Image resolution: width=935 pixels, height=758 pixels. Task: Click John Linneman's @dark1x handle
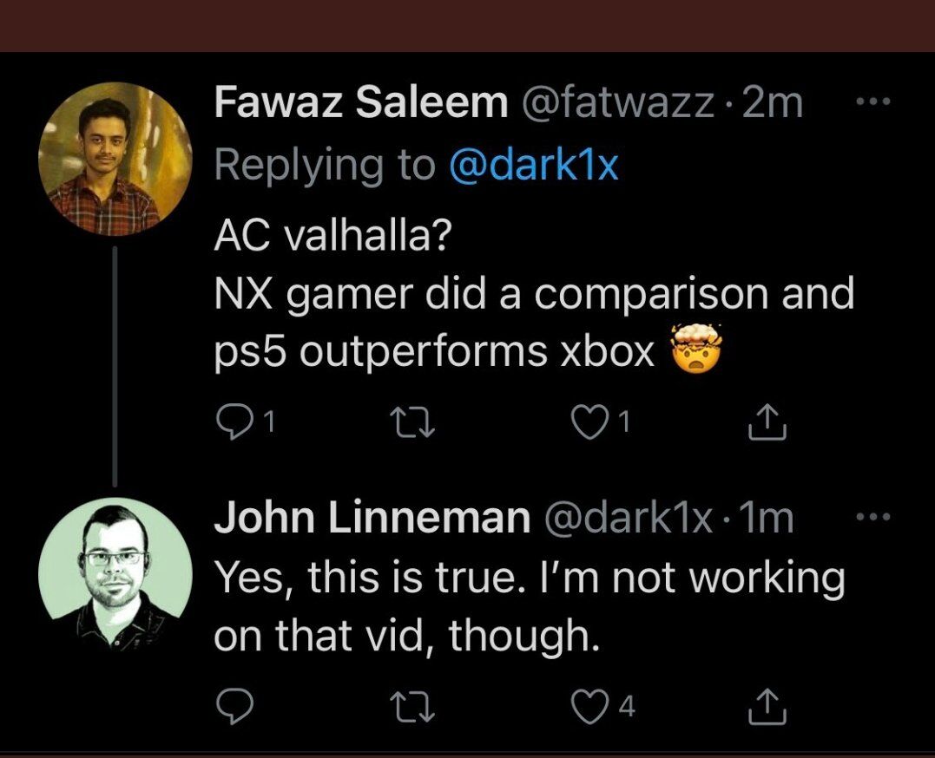[629, 519]
